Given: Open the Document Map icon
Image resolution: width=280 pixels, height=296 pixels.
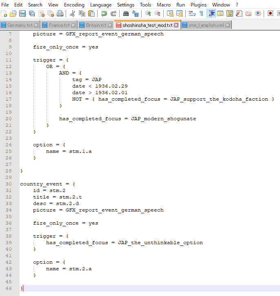Looking at the screenshot, I should coord(230,13).
